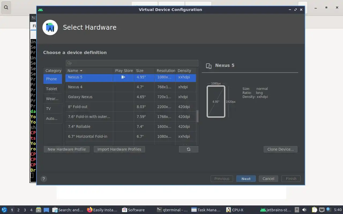
Task: Click the Clone Device button
Action: pyautogui.click(x=281, y=149)
